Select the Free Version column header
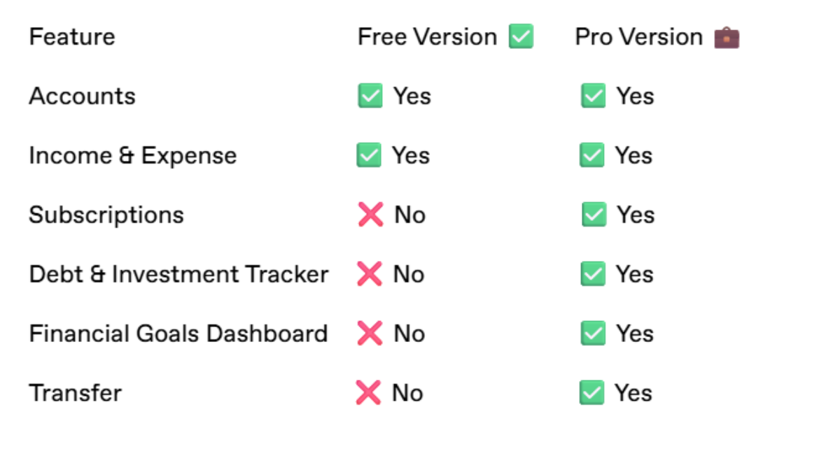 pyautogui.click(x=445, y=36)
